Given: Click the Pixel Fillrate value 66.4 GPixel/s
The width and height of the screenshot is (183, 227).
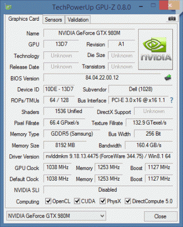Looking at the screenshot, I should pos(64,123).
